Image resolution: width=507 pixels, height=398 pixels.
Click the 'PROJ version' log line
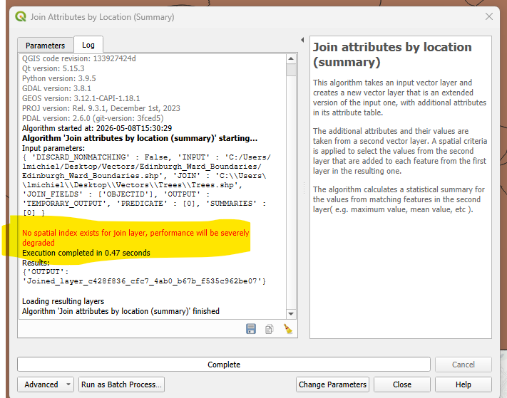pos(101,108)
